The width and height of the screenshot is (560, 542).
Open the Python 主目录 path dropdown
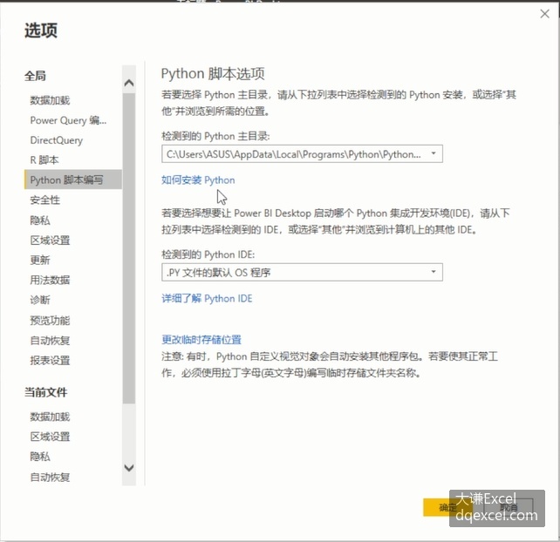tap(302, 153)
